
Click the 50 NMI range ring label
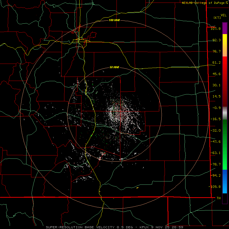coord(114,67)
